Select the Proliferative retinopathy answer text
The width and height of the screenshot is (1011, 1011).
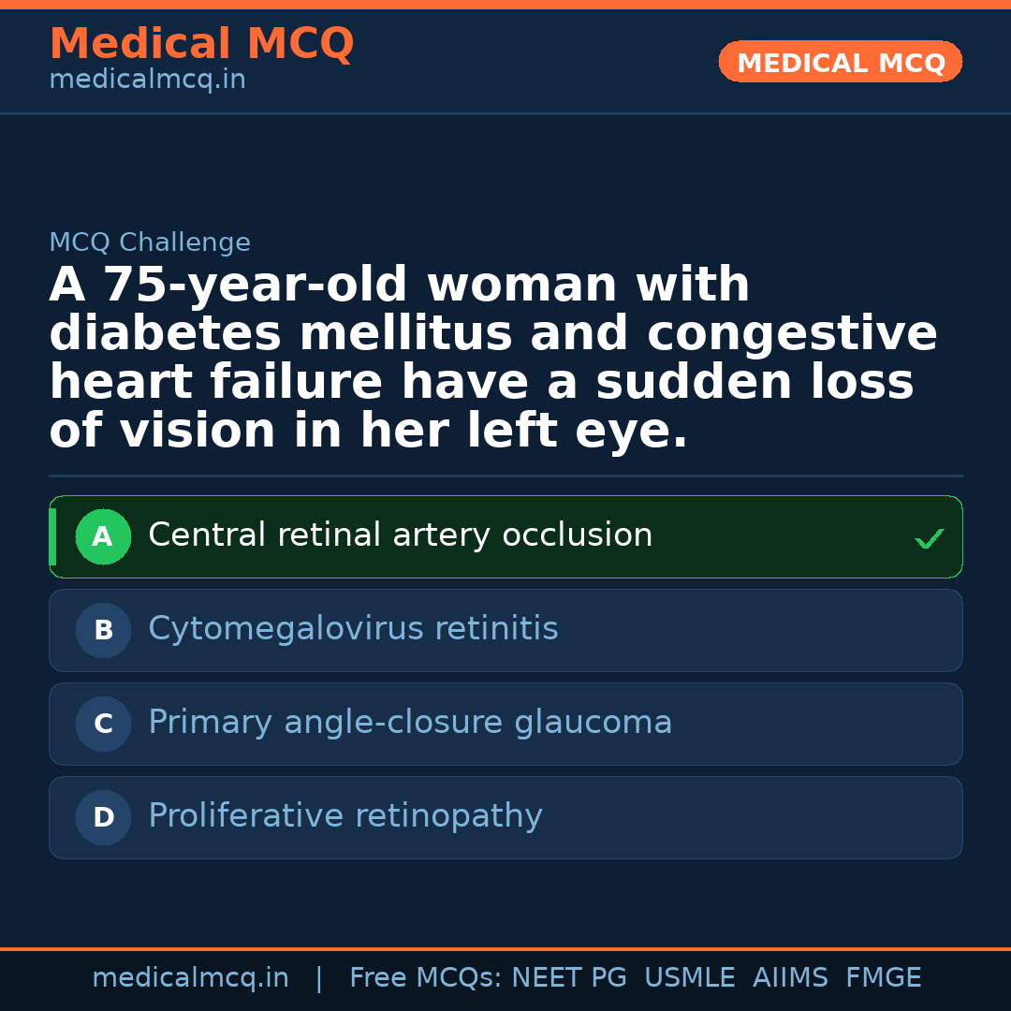click(344, 816)
